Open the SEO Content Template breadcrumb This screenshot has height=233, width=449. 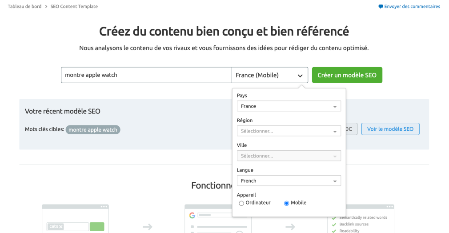click(74, 6)
